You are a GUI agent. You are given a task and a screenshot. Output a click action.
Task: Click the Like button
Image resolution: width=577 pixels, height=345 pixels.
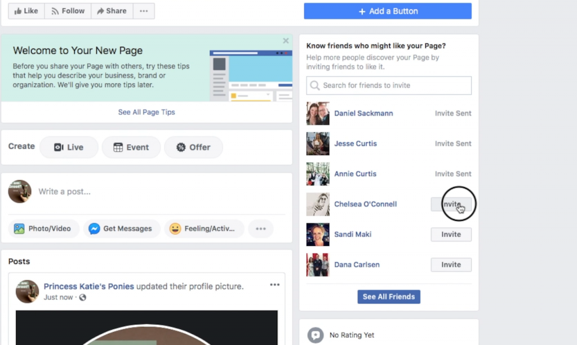(x=26, y=11)
